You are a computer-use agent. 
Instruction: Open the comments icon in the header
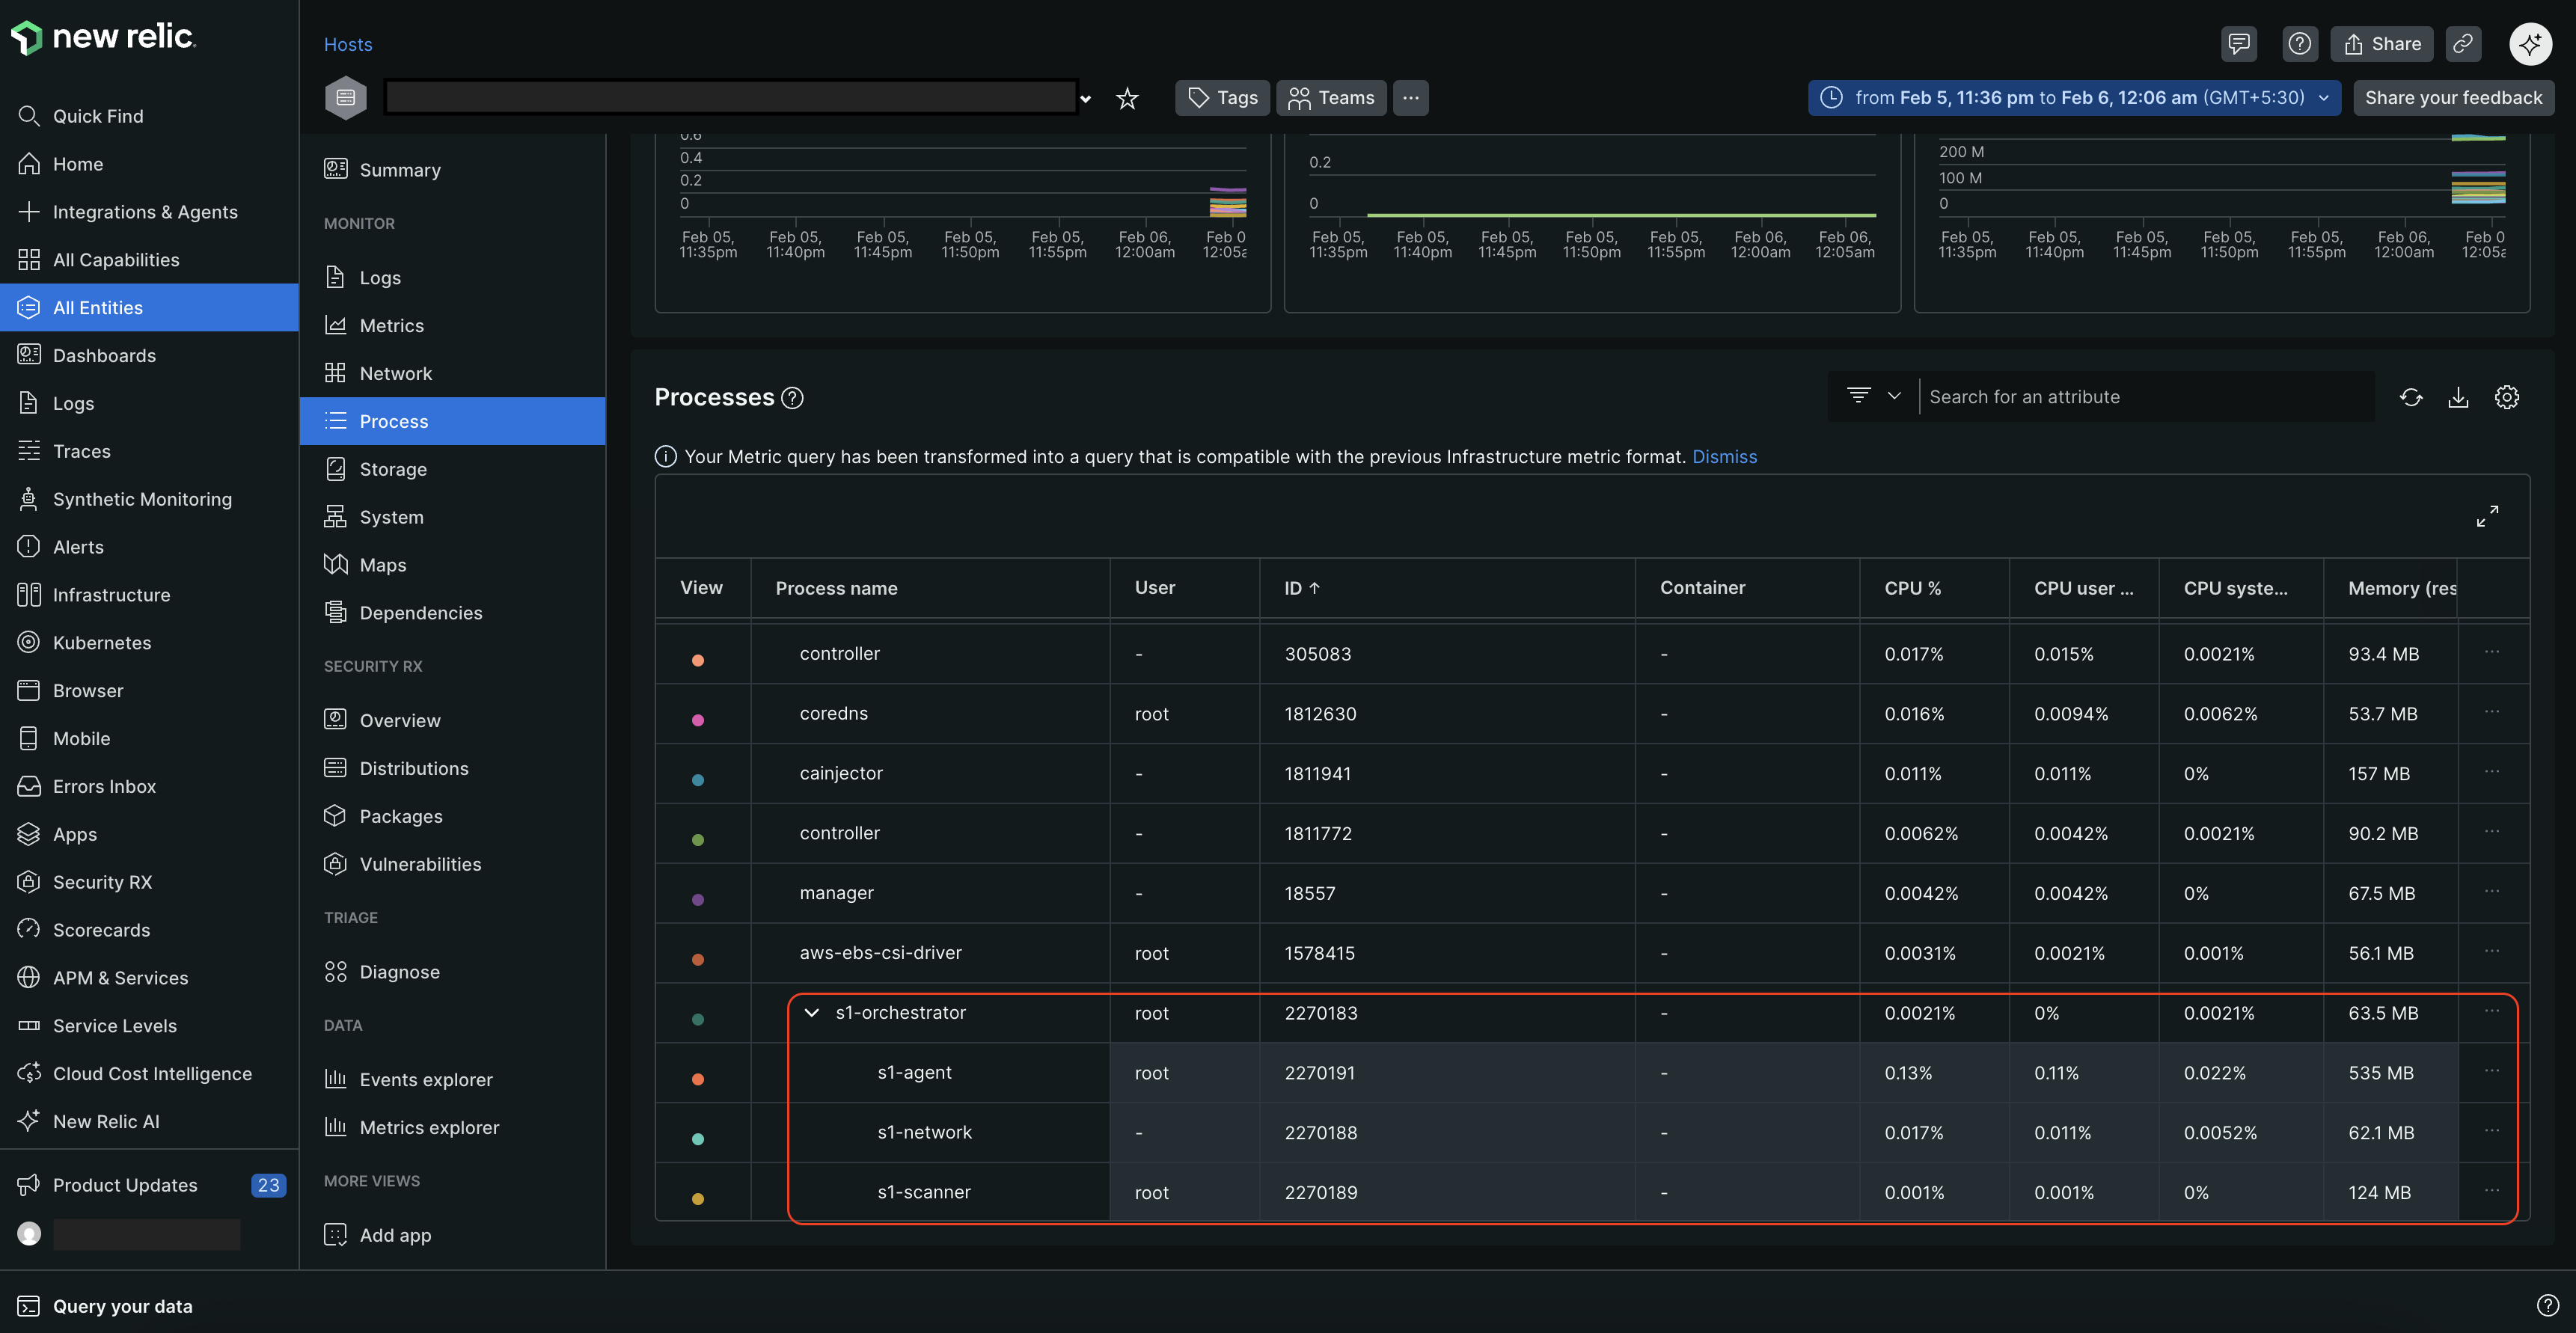2239,44
